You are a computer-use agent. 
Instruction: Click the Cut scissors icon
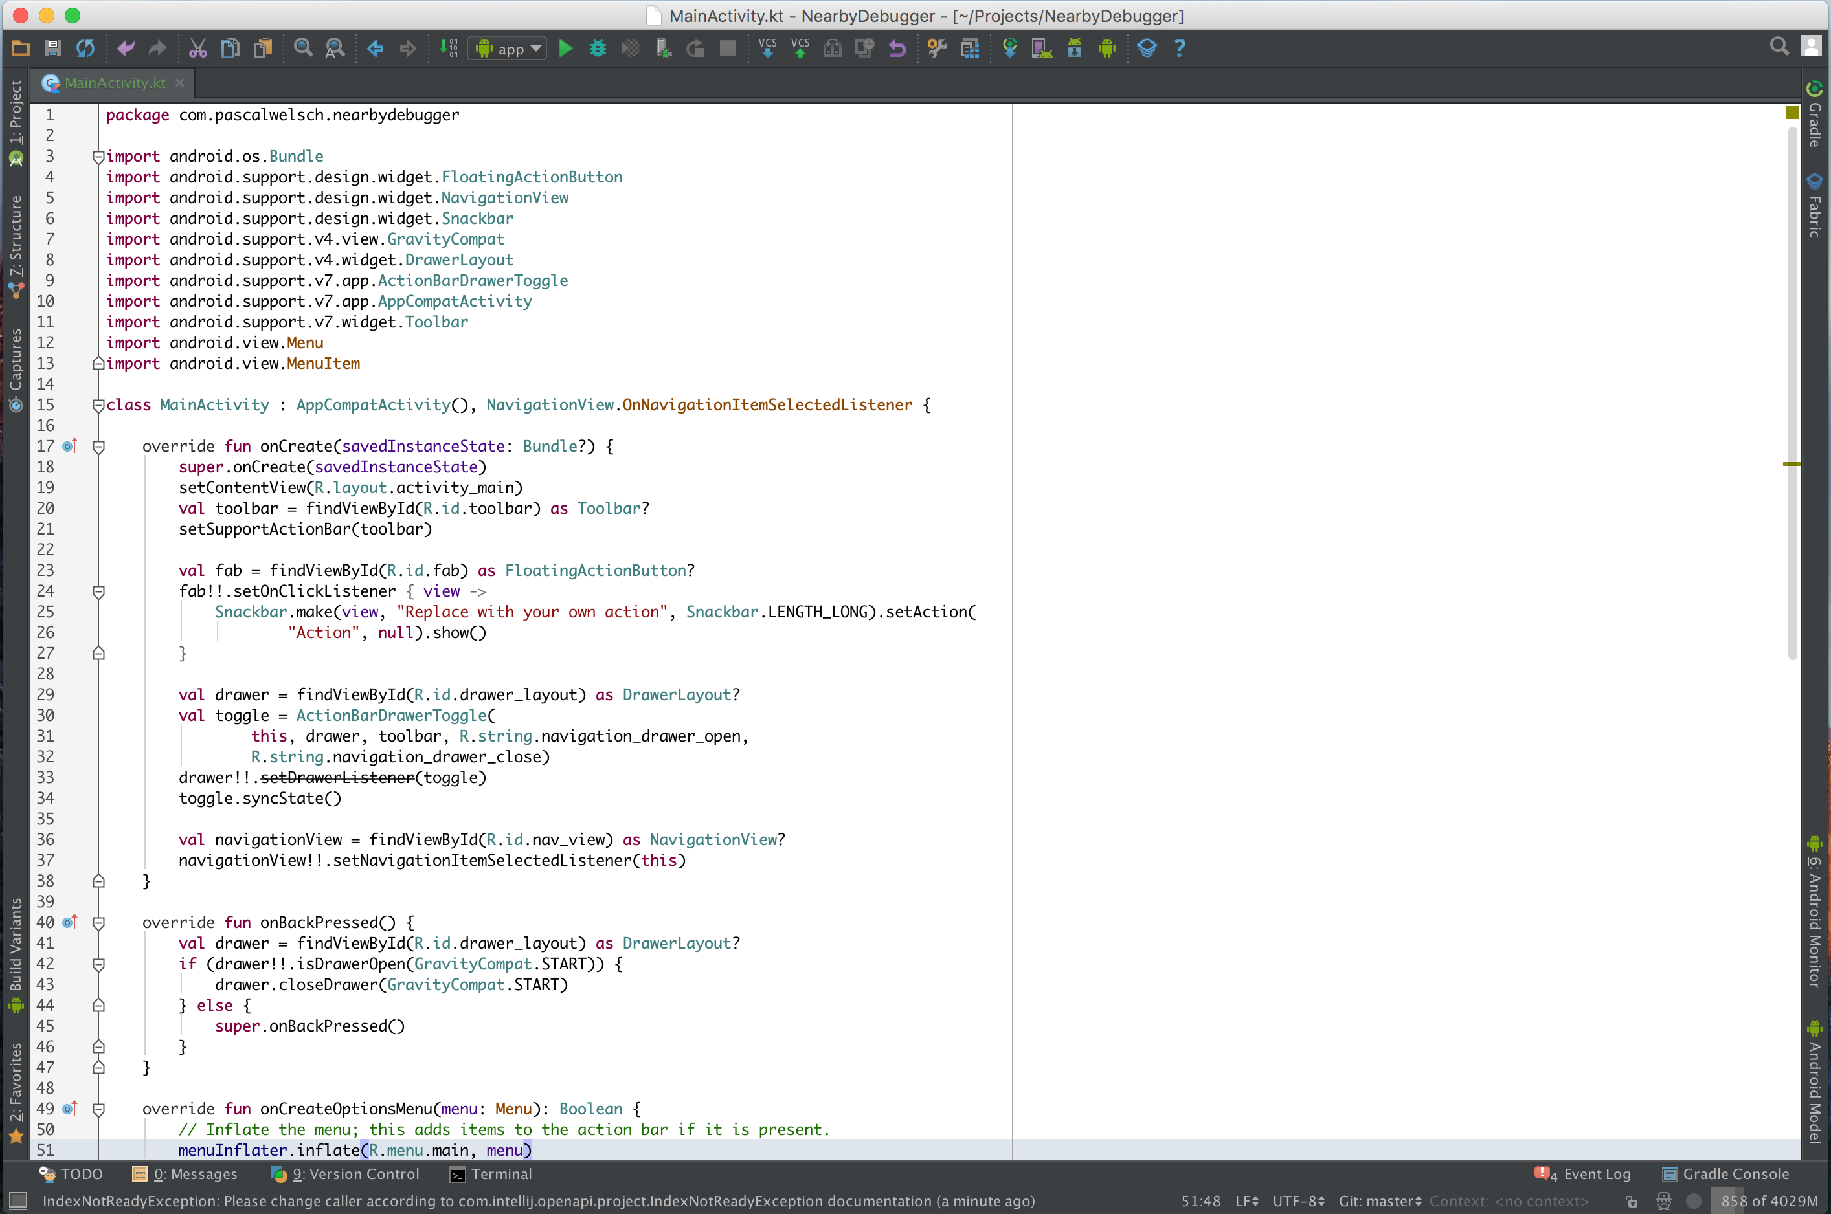coord(197,49)
